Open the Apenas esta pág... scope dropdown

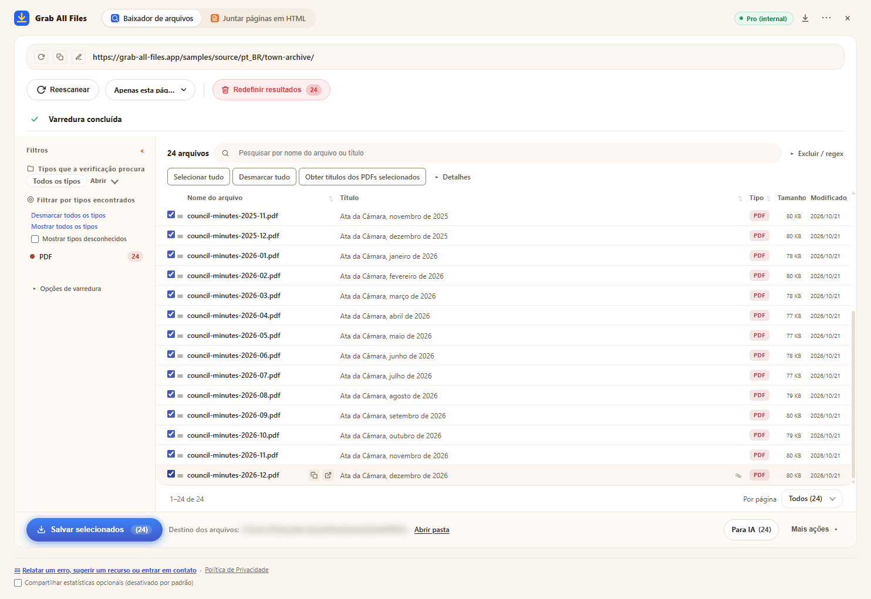[x=150, y=90]
